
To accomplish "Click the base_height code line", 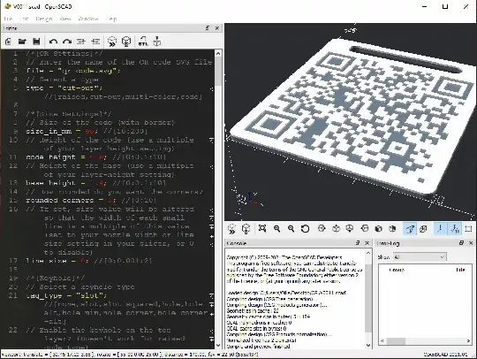I will click(95, 183).
